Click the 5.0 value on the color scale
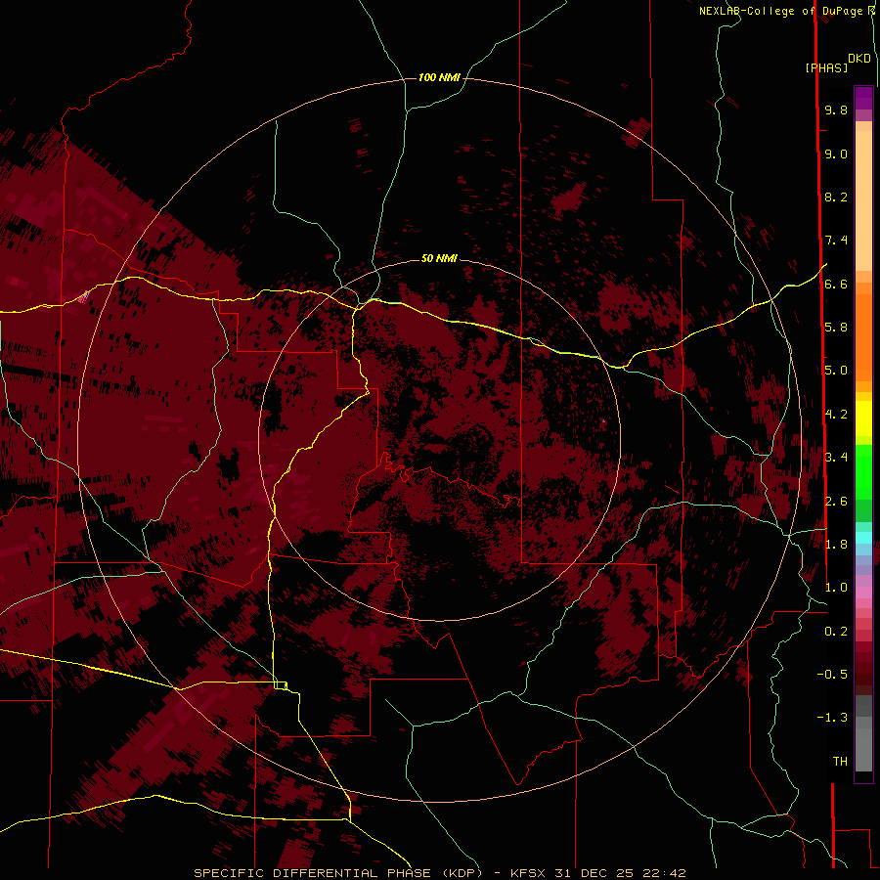 836,371
